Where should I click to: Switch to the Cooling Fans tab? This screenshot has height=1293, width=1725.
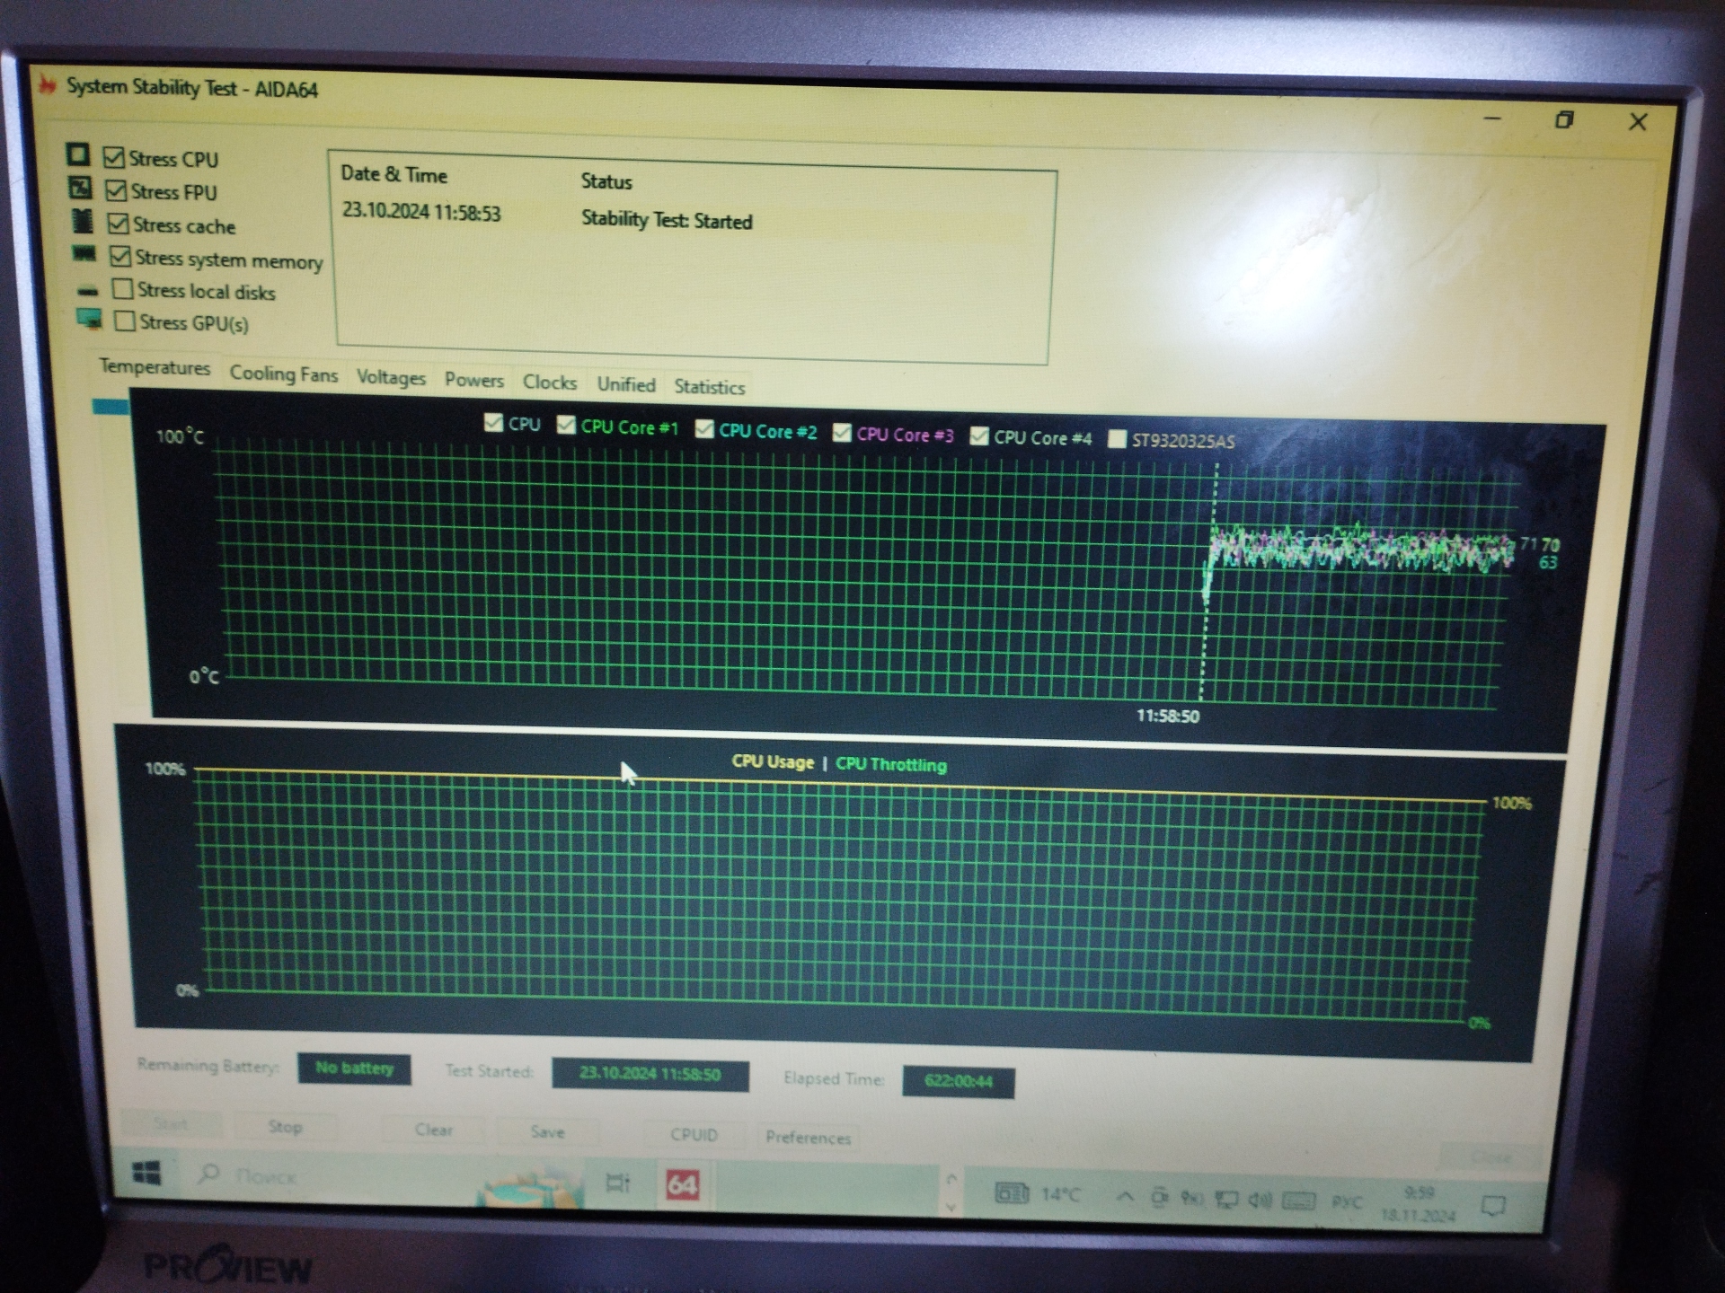(284, 374)
